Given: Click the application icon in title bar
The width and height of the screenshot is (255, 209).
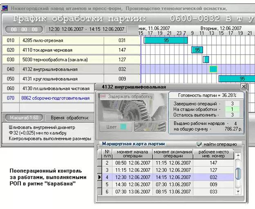Looking at the screenshot, I should coord(5,8).
